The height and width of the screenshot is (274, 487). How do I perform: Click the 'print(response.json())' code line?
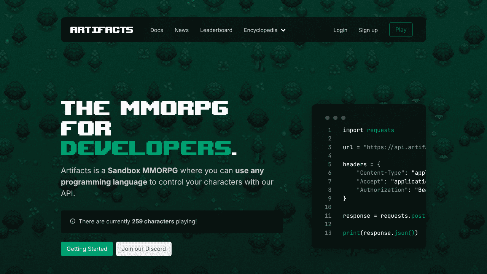pos(380,233)
